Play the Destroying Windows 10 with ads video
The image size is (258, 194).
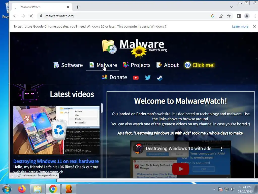(x=181, y=169)
